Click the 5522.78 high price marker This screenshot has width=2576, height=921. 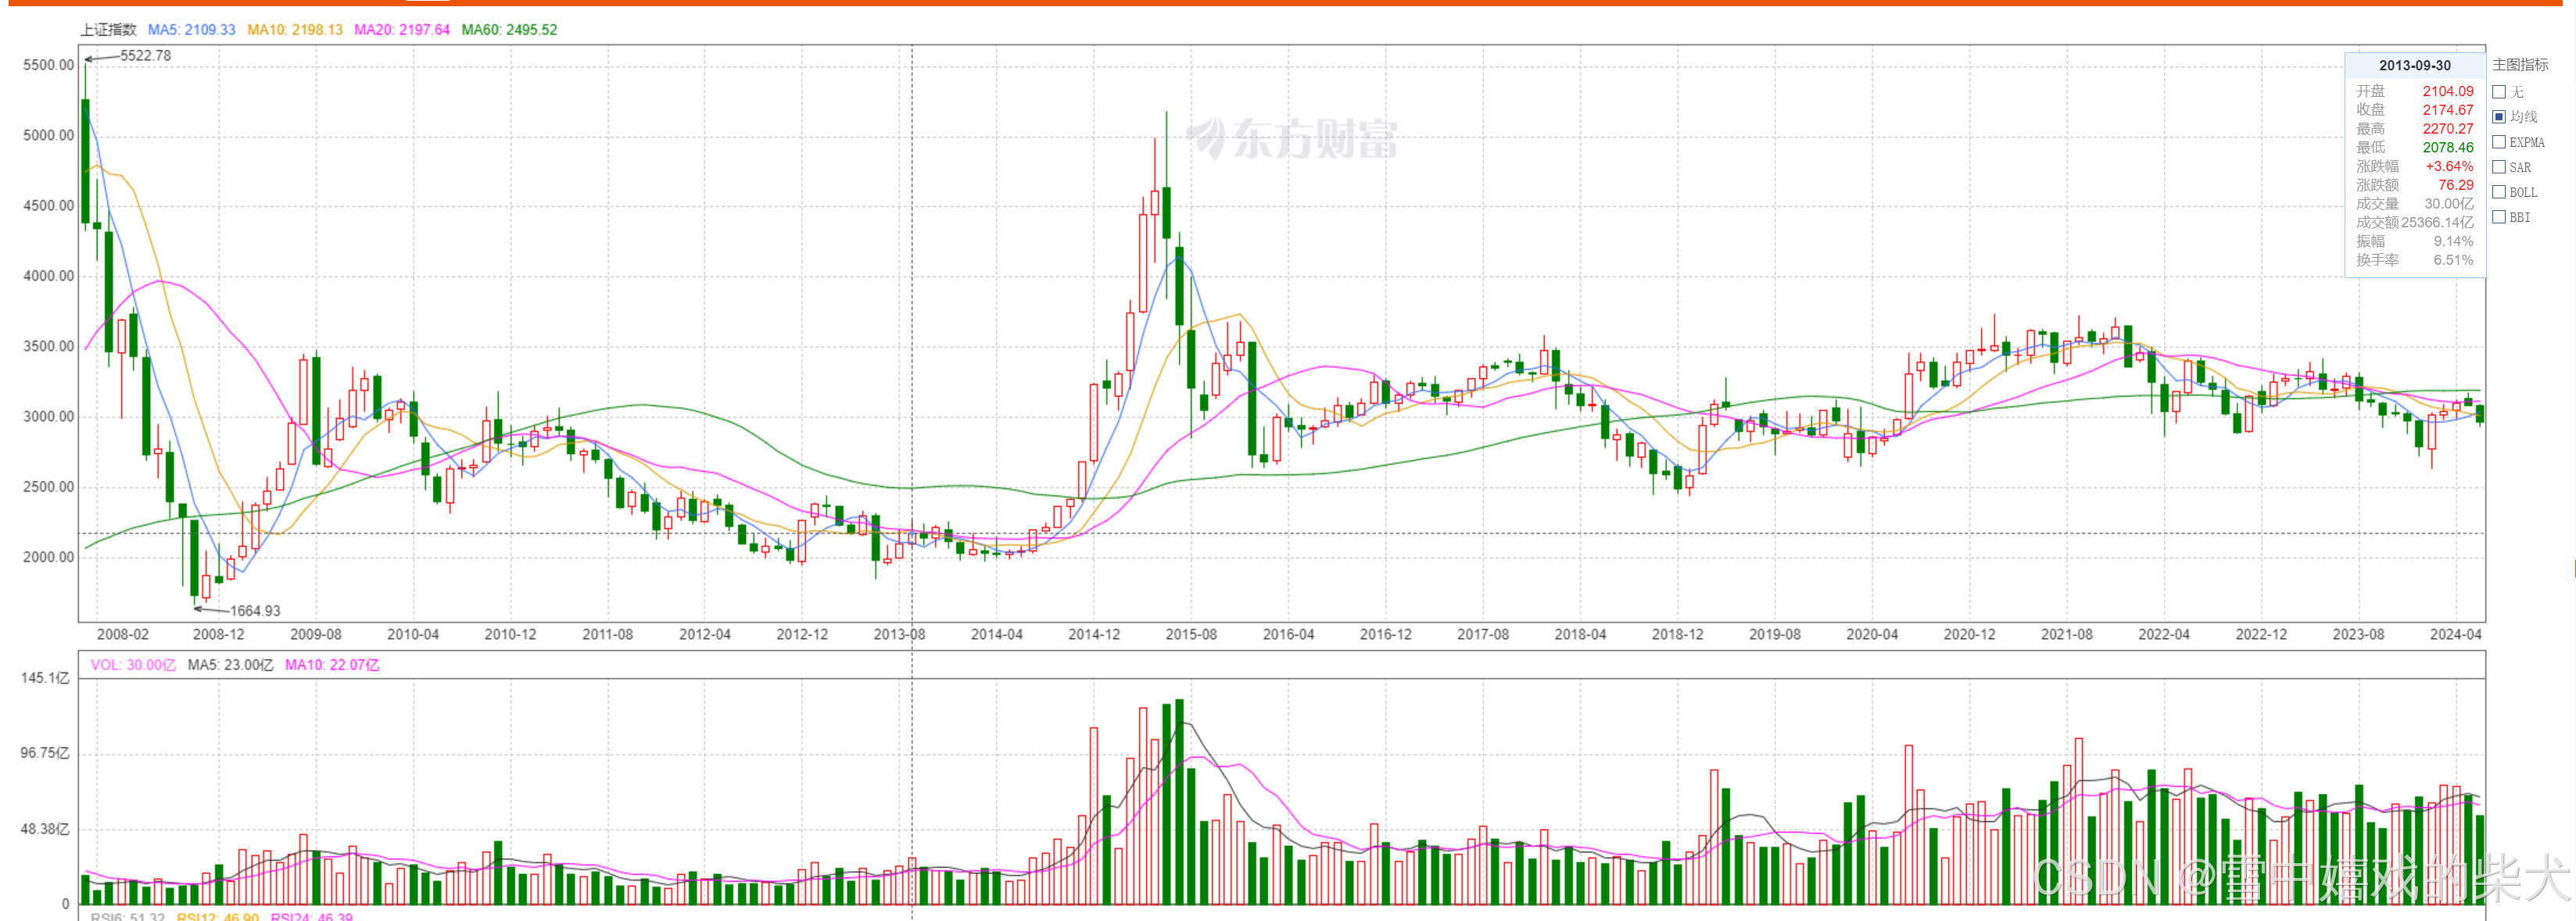145,56
